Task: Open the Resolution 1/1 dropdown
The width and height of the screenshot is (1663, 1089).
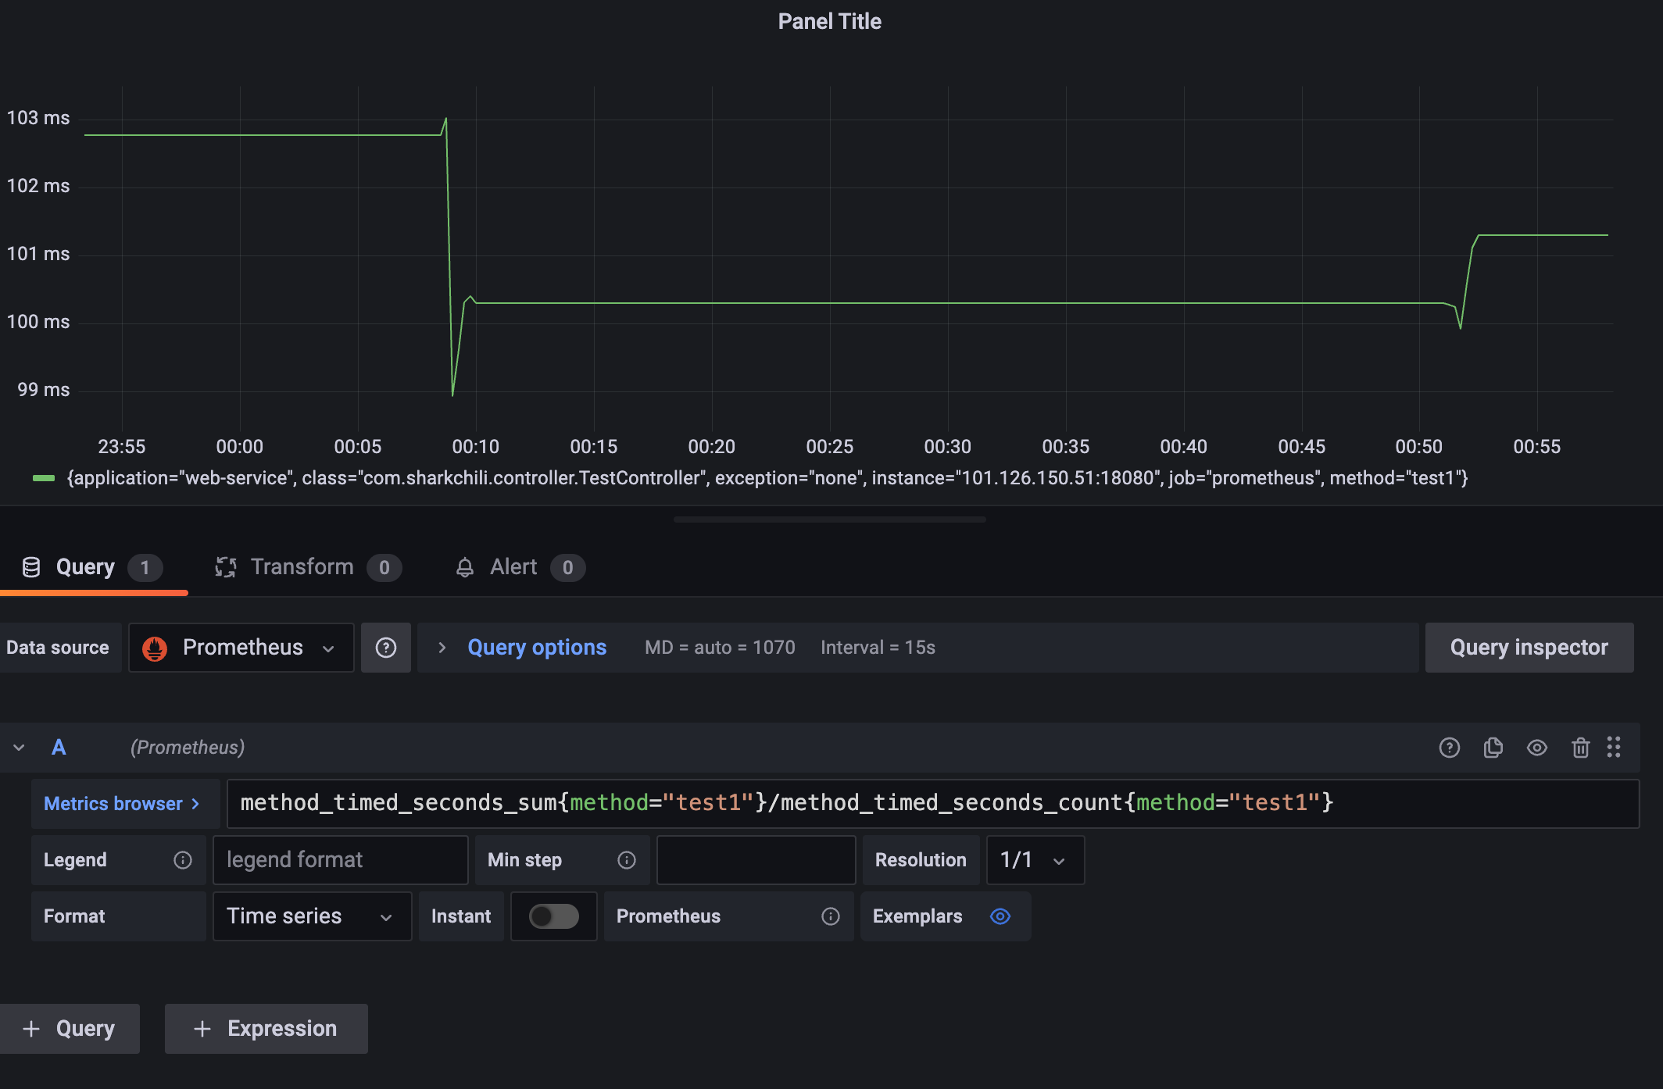Action: (x=1035, y=860)
